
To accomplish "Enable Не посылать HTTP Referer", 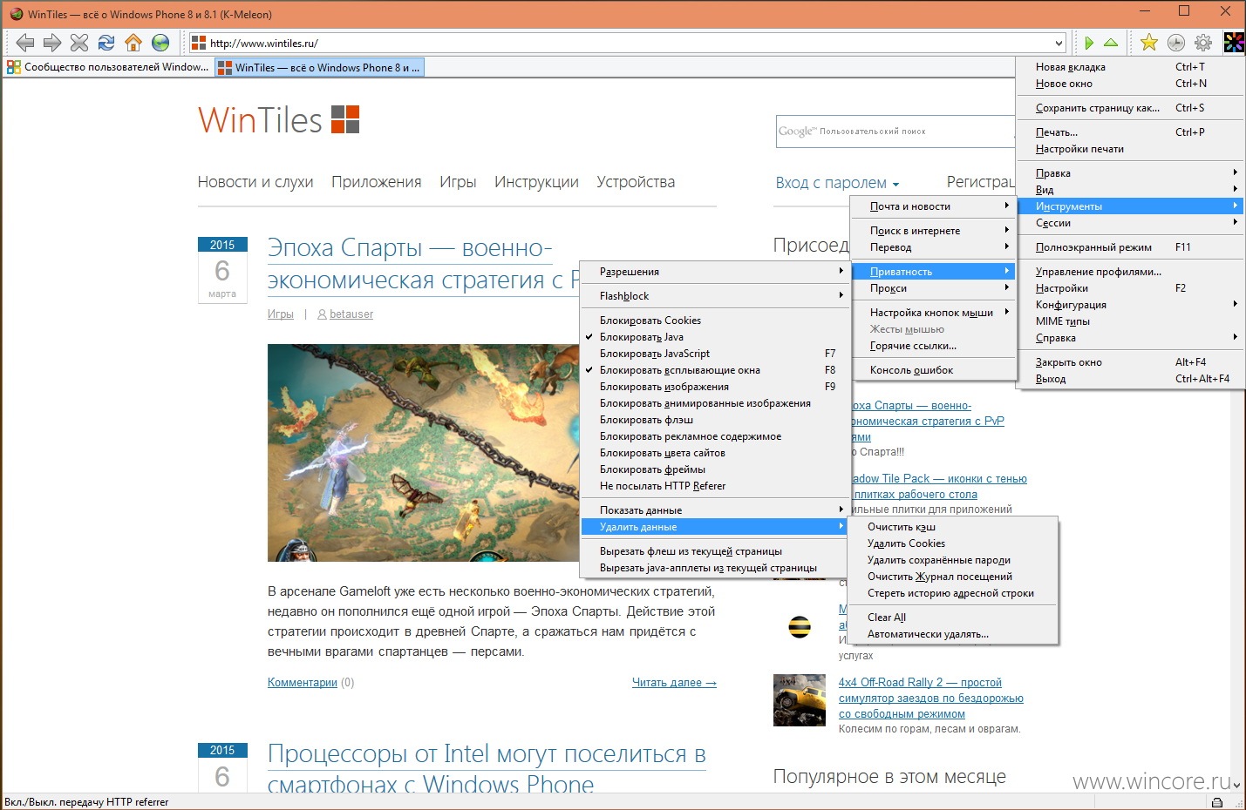I will pyautogui.click(x=715, y=486).
